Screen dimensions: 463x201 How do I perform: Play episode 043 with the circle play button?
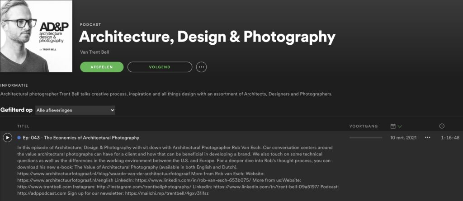[7, 138]
